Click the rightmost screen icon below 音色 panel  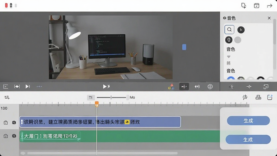(266, 86)
